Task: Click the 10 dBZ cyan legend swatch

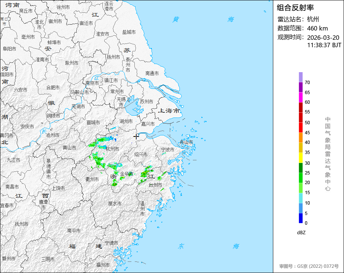Action: click(x=300, y=198)
